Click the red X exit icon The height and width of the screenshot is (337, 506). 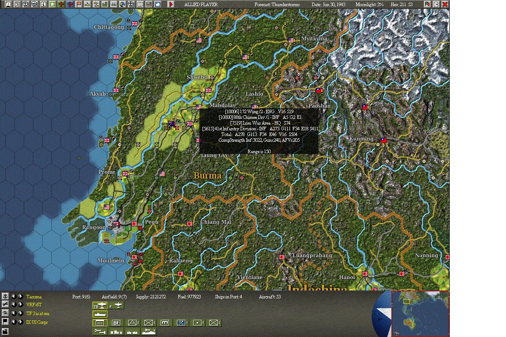(445, 4)
